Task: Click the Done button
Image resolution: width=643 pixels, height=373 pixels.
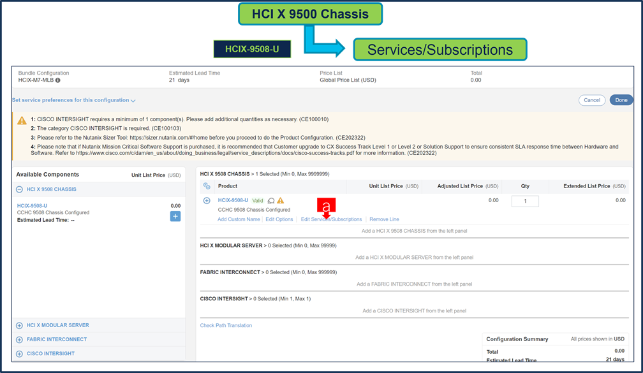Action: [621, 100]
